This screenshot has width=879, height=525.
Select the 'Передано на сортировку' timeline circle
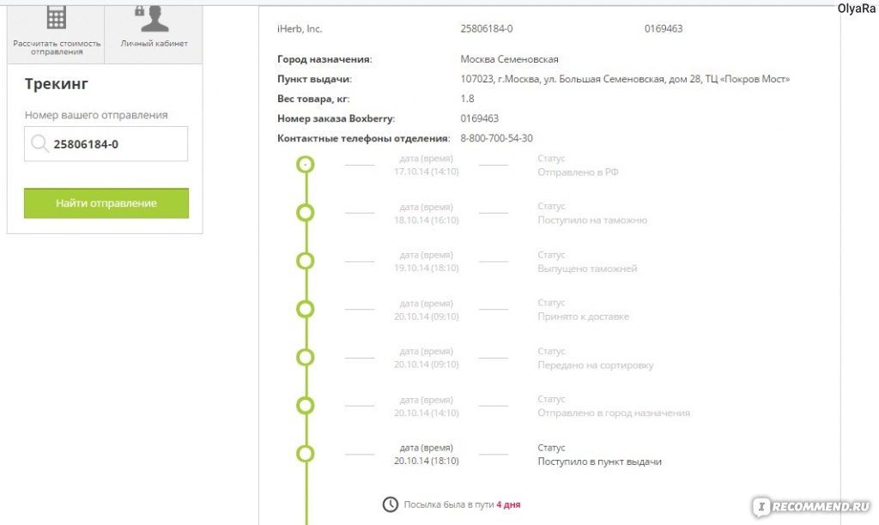pos(305,358)
